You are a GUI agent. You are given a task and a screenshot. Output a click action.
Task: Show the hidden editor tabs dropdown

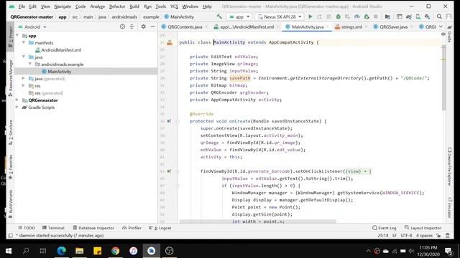pyautogui.click(x=441, y=27)
